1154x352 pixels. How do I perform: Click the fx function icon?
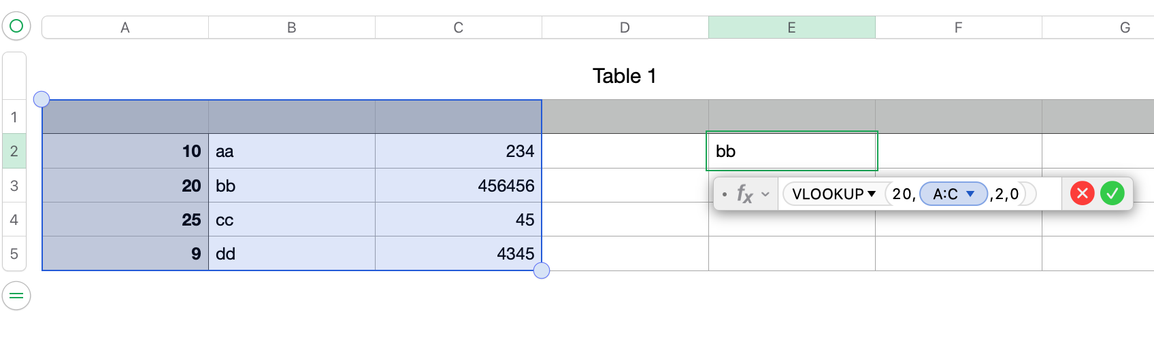coord(744,194)
